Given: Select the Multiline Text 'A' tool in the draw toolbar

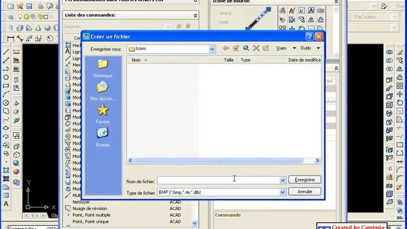Looking at the screenshot, I should 6,204.
